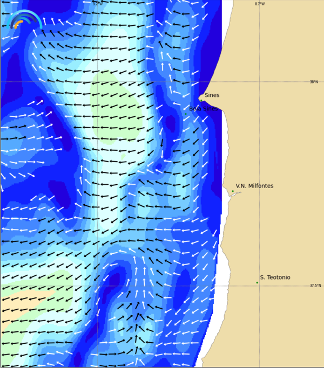This screenshot has width=324, height=368.
Task: Click the 38°N and 8.7°W gridline intersection
Action: tap(259, 81)
